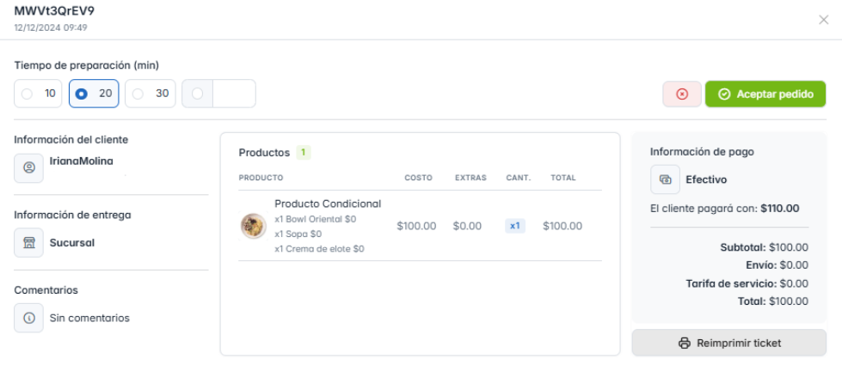
Task: Click the Efectivo cash payment icon
Action: (x=665, y=179)
